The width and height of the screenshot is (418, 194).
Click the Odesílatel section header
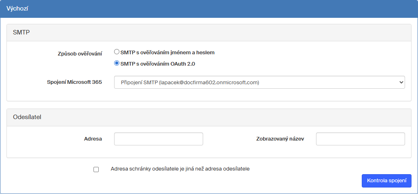click(x=27, y=117)
